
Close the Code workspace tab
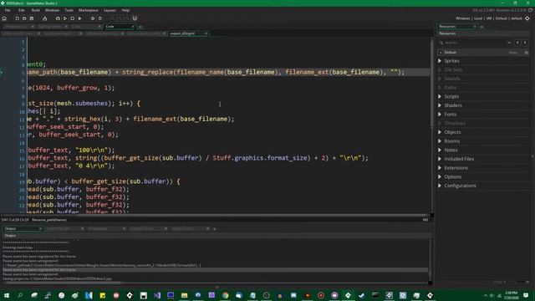(133, 26)
